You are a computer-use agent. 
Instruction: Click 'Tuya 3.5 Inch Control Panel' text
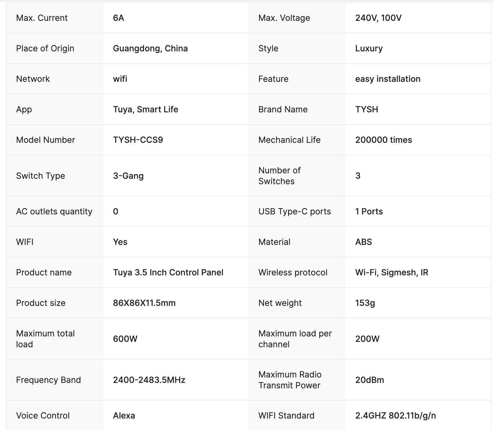(168, 272)
